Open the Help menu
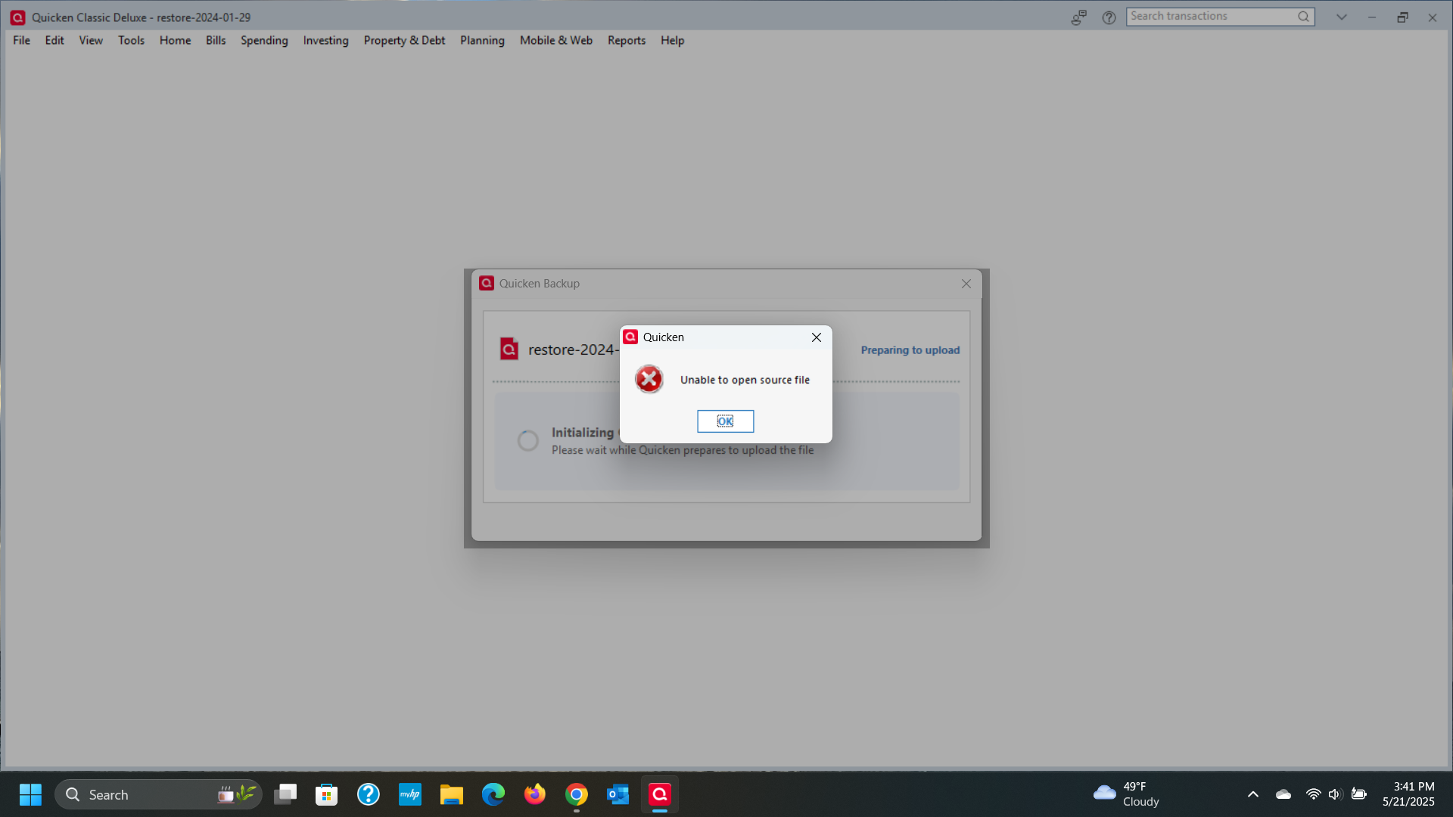The width and height of the screenshot is (1453, 817). coord(672,41)
